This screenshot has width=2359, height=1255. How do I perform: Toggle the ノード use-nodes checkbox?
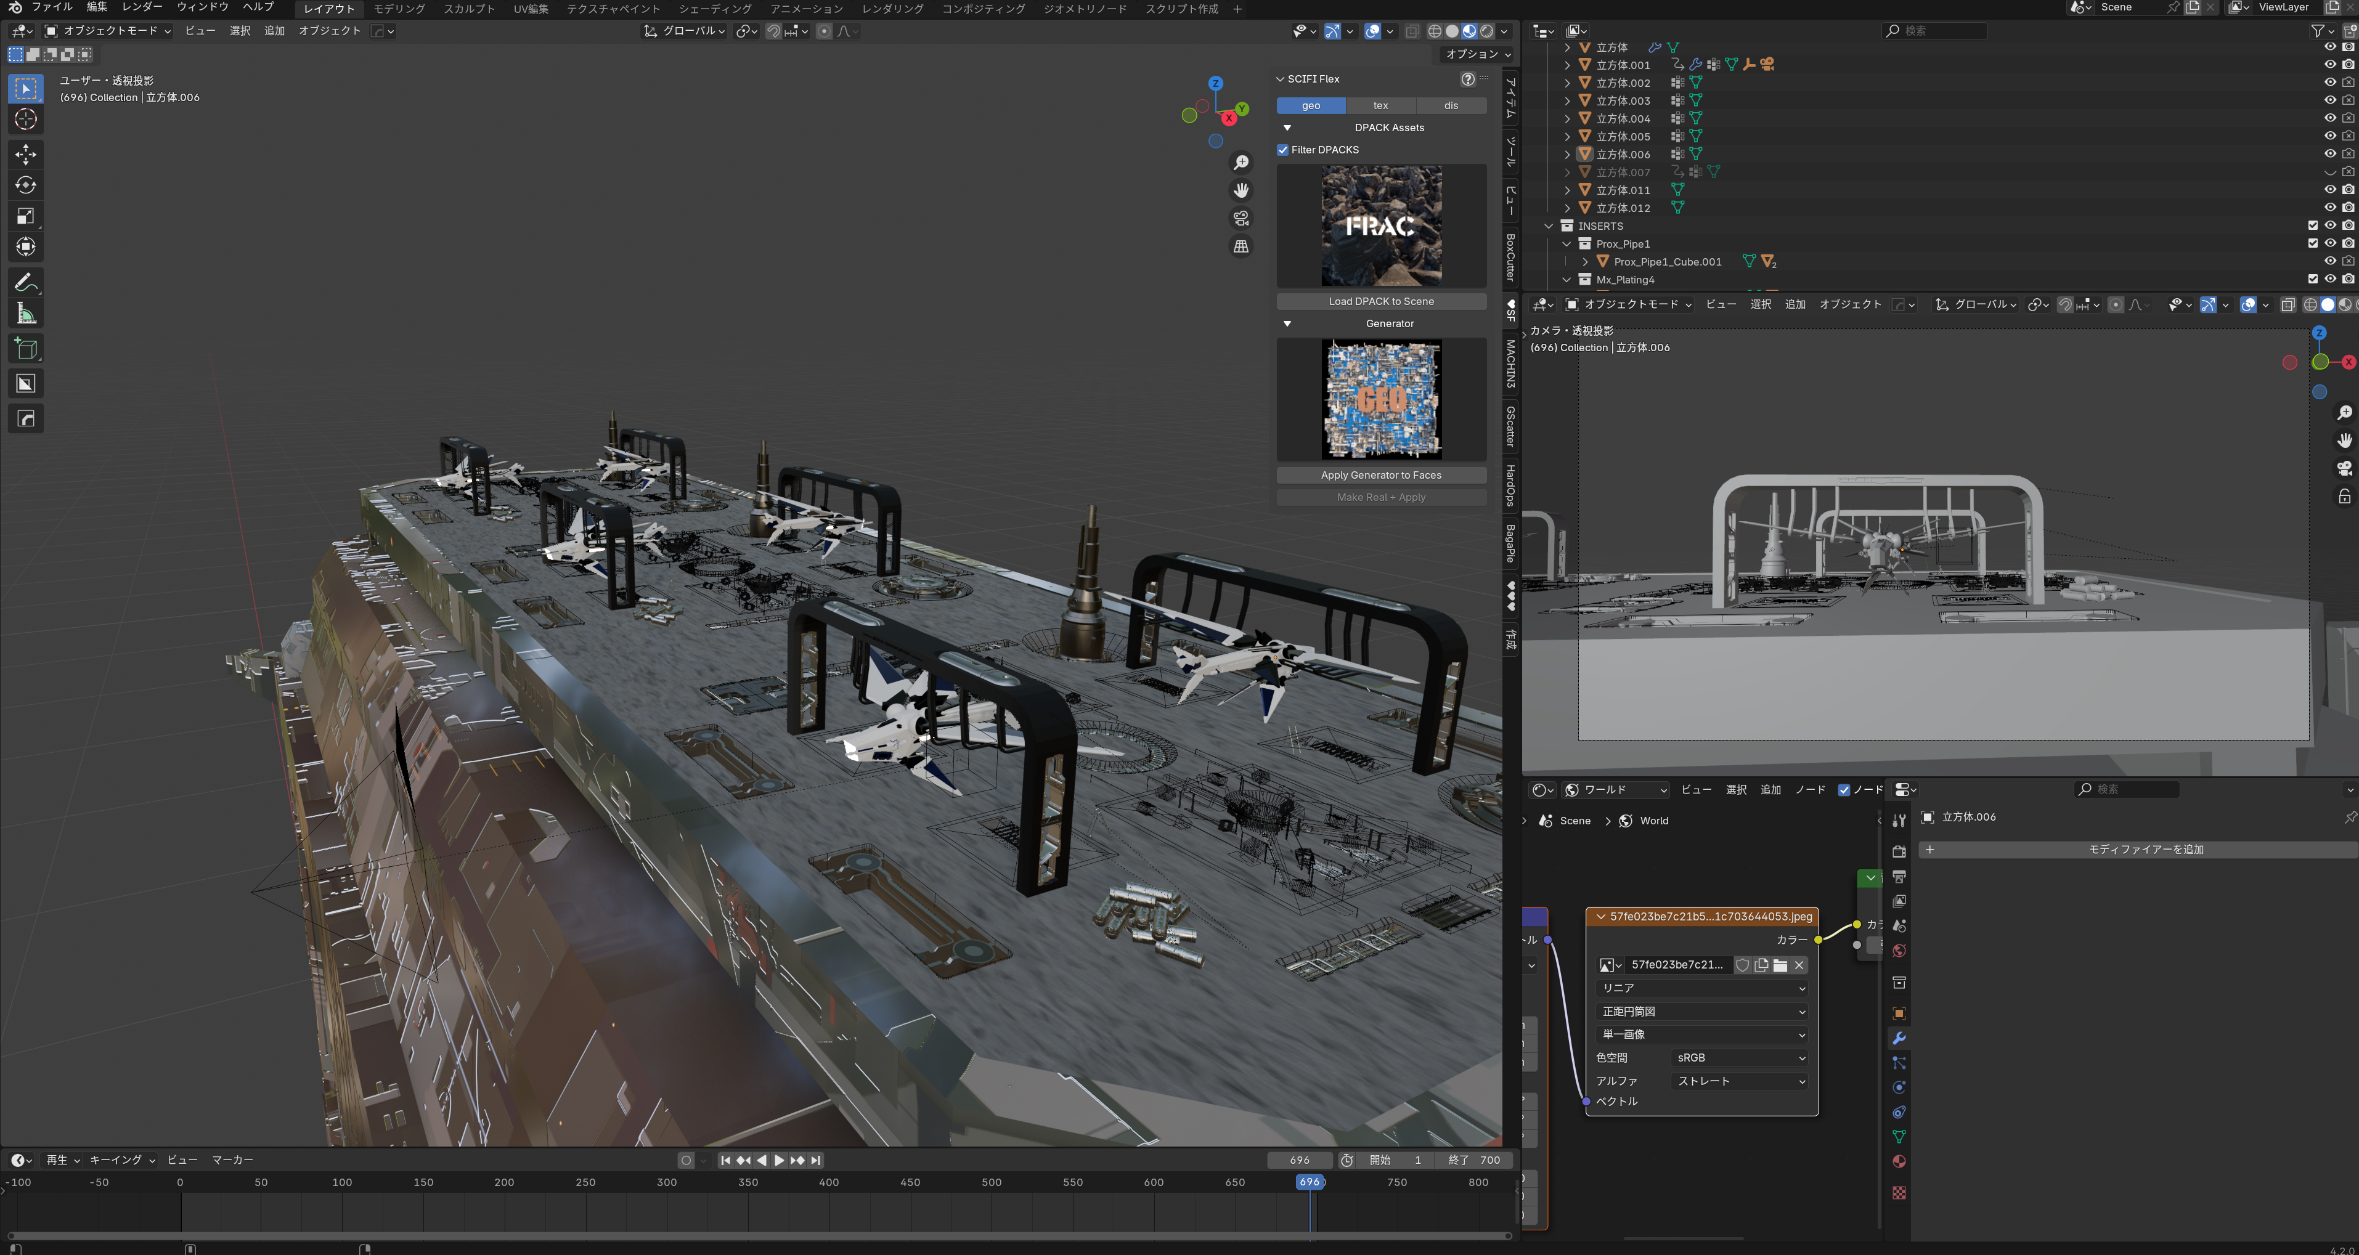pos(1843,790)
